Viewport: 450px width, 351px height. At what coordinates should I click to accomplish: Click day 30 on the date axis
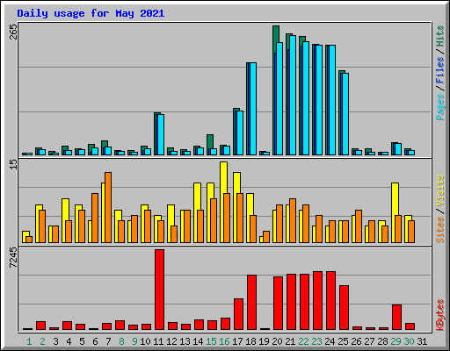[x=409, y=341]
